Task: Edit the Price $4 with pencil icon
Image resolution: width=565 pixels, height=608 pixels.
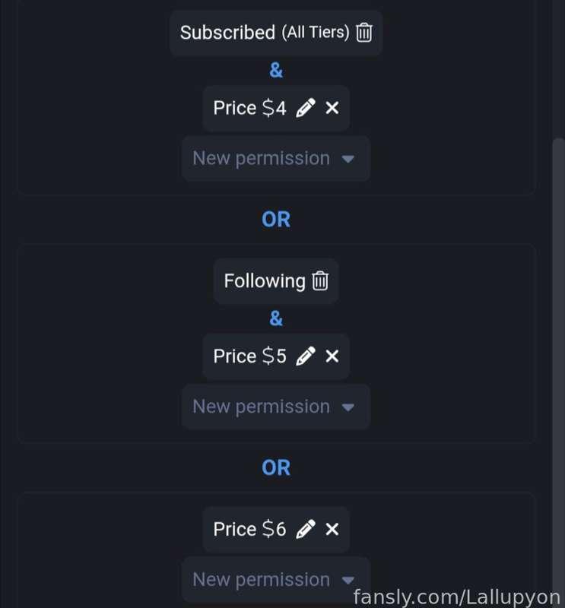Action: pyautogui.click(x=306, y=108)
